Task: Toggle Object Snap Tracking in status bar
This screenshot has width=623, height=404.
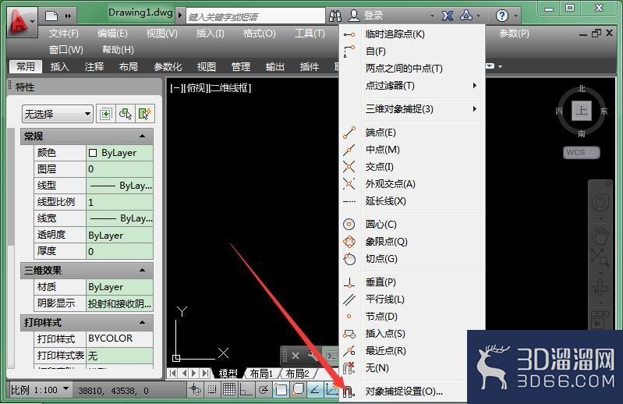Action: (315, 390)
